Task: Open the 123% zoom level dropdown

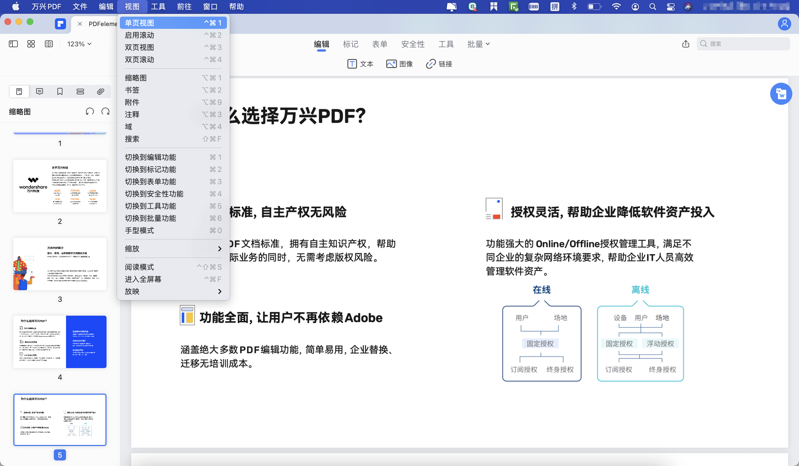Action: 79,44
